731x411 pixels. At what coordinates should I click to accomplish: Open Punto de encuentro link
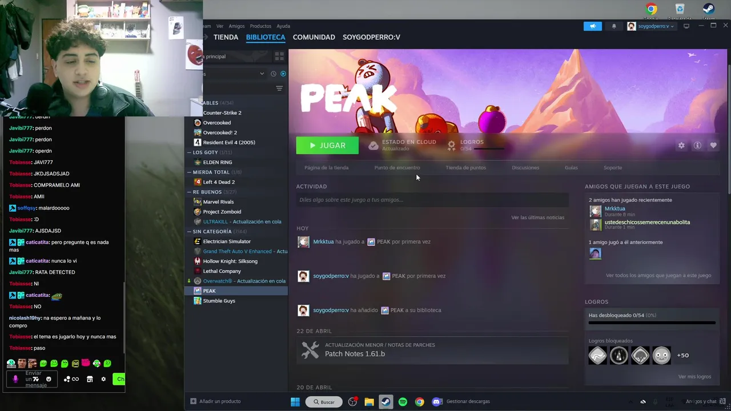pos(397,168)
